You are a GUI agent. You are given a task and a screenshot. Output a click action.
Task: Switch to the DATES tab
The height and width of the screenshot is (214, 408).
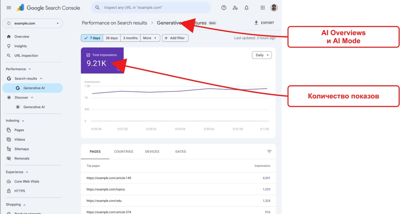(x=180, y=152)
